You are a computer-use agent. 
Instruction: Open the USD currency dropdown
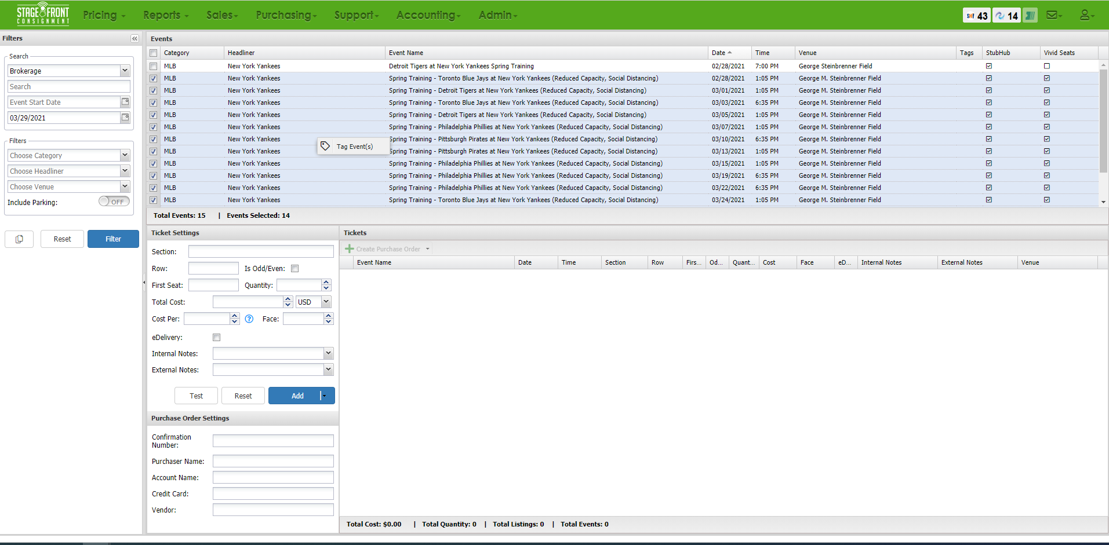(326, 302)
